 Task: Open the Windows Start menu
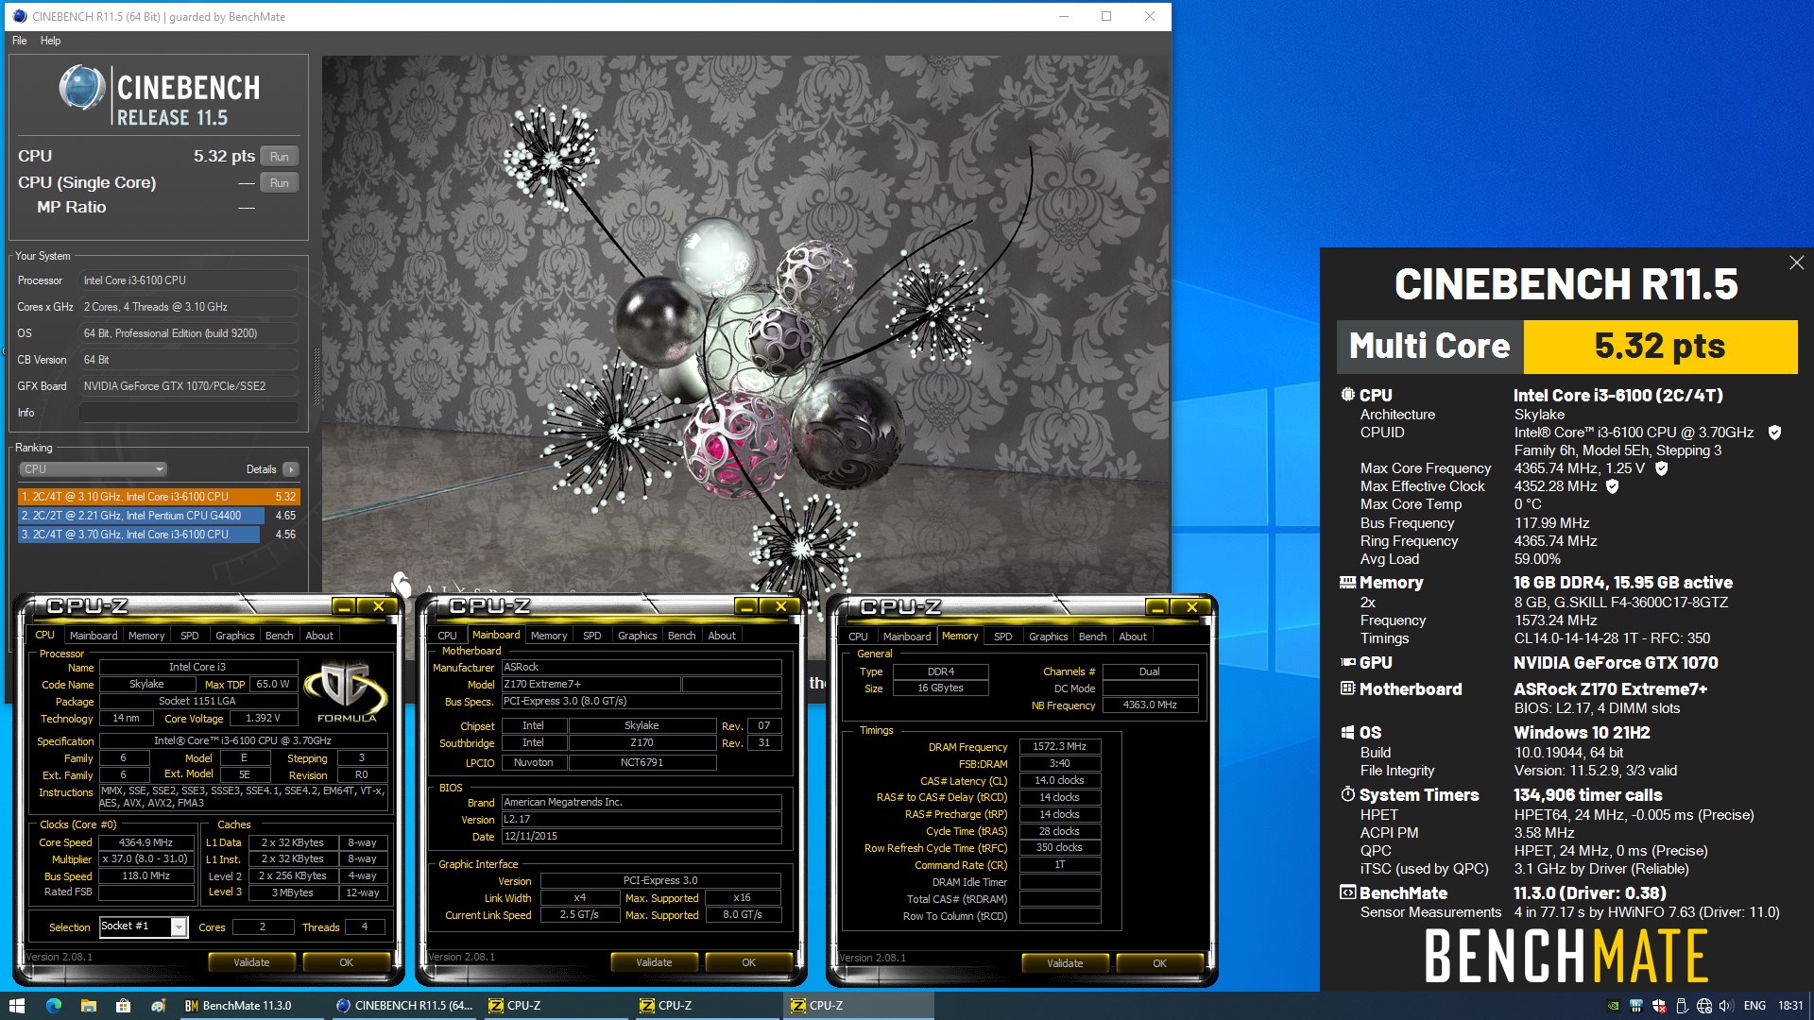[16, 1006]
